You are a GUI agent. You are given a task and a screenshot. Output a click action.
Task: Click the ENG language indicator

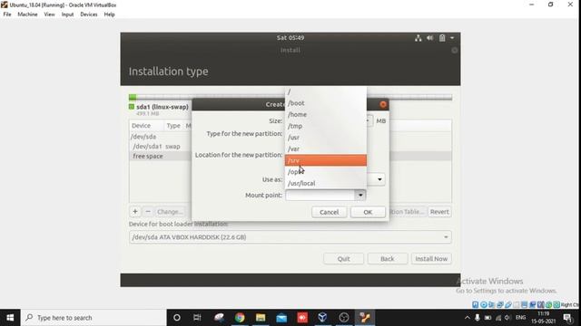pos(520,318)
